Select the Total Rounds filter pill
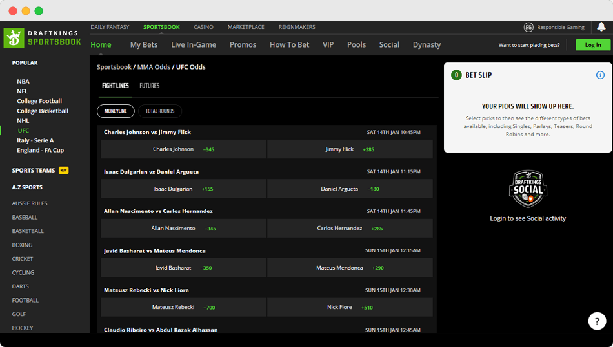The height and width of the screenshot is (347, 613). [x=160, y=111]
